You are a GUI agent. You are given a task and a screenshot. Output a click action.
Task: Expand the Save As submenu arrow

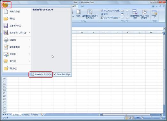tap(29, 33)
